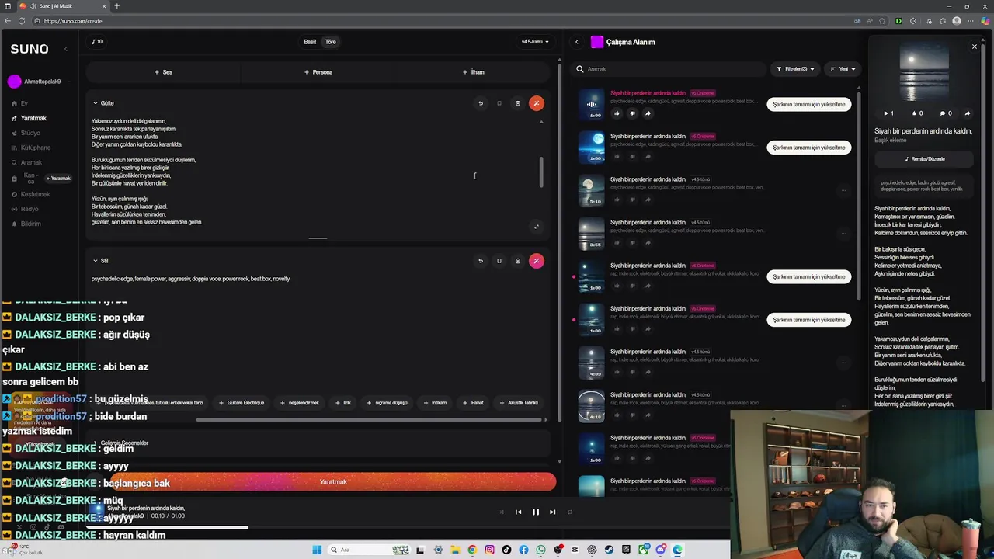Clear the Stil field with trash icon
994x559 pixels.
pyautogui.click(x=517, y=261)
